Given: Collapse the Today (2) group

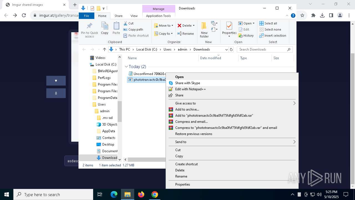Looking at the screenshot, I should click(x=126, y=67).
